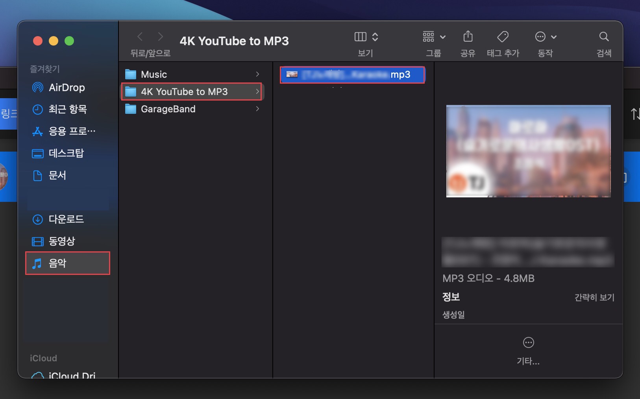Click the Information (정보) heading
Viewport: 640px width, 399px height.
[x=451, y=297]
